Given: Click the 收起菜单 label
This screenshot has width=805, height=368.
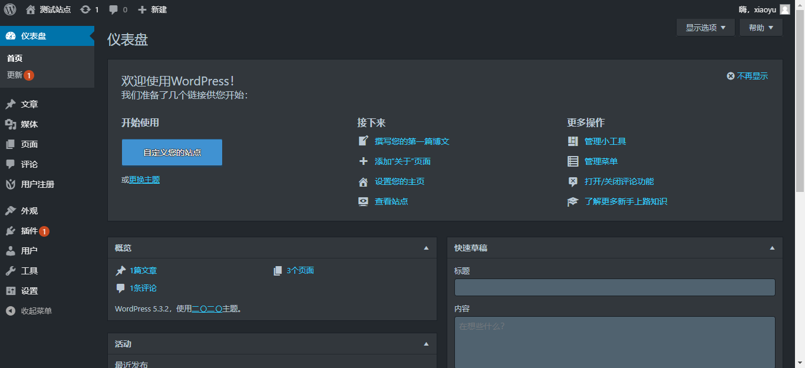Looking at the screenshot, I should coord(37,311).
